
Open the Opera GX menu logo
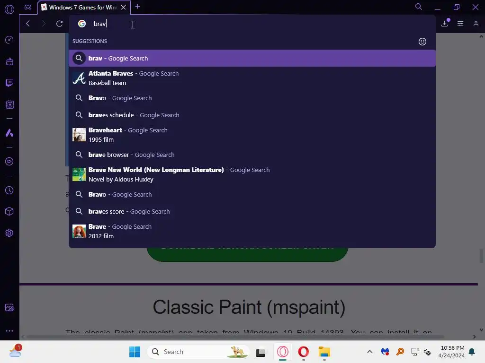pyautogui.click(x=9, y=9)
